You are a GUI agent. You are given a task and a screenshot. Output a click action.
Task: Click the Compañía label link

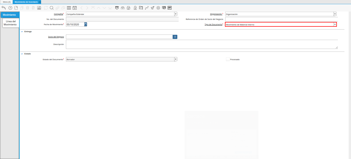[58, 14]
